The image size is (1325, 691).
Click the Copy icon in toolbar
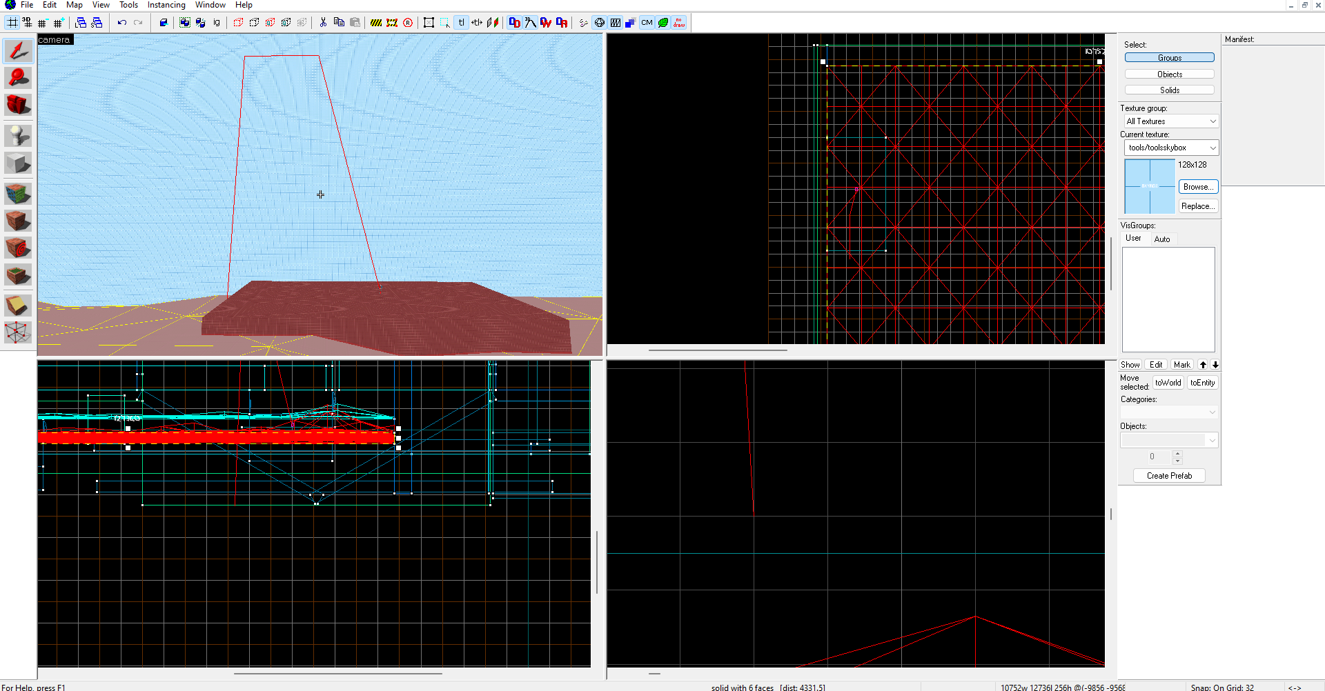(x=339, y=23)
